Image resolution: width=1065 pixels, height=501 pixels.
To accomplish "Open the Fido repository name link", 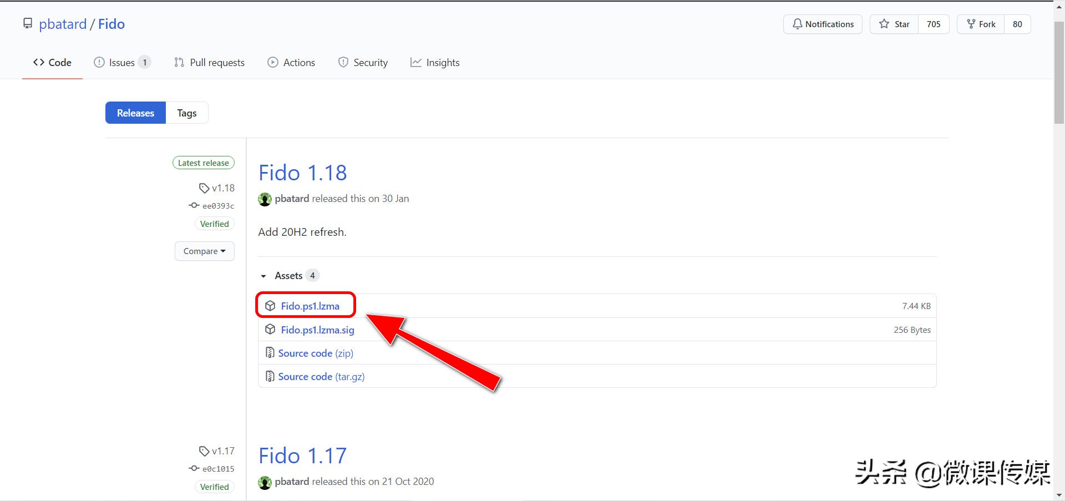I will tap(111, 24).
